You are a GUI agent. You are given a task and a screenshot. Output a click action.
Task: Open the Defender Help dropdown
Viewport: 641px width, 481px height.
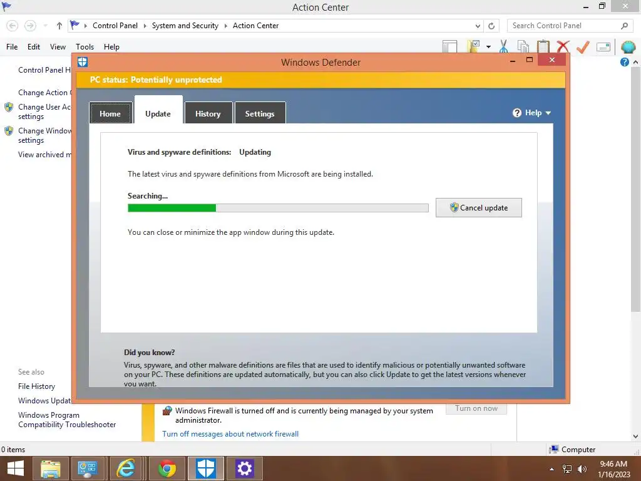click(532, 113)
